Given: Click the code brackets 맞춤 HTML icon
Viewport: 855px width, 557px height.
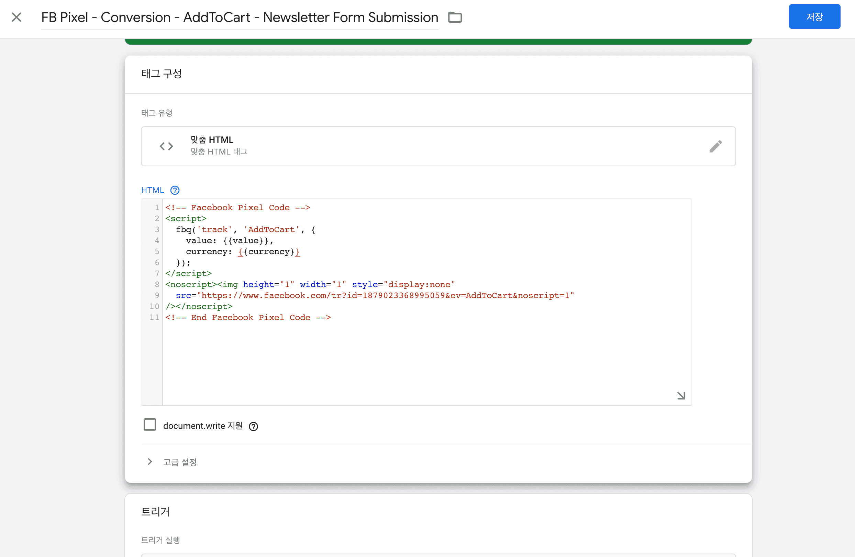Looking at the screenshot, I should 166,146.
